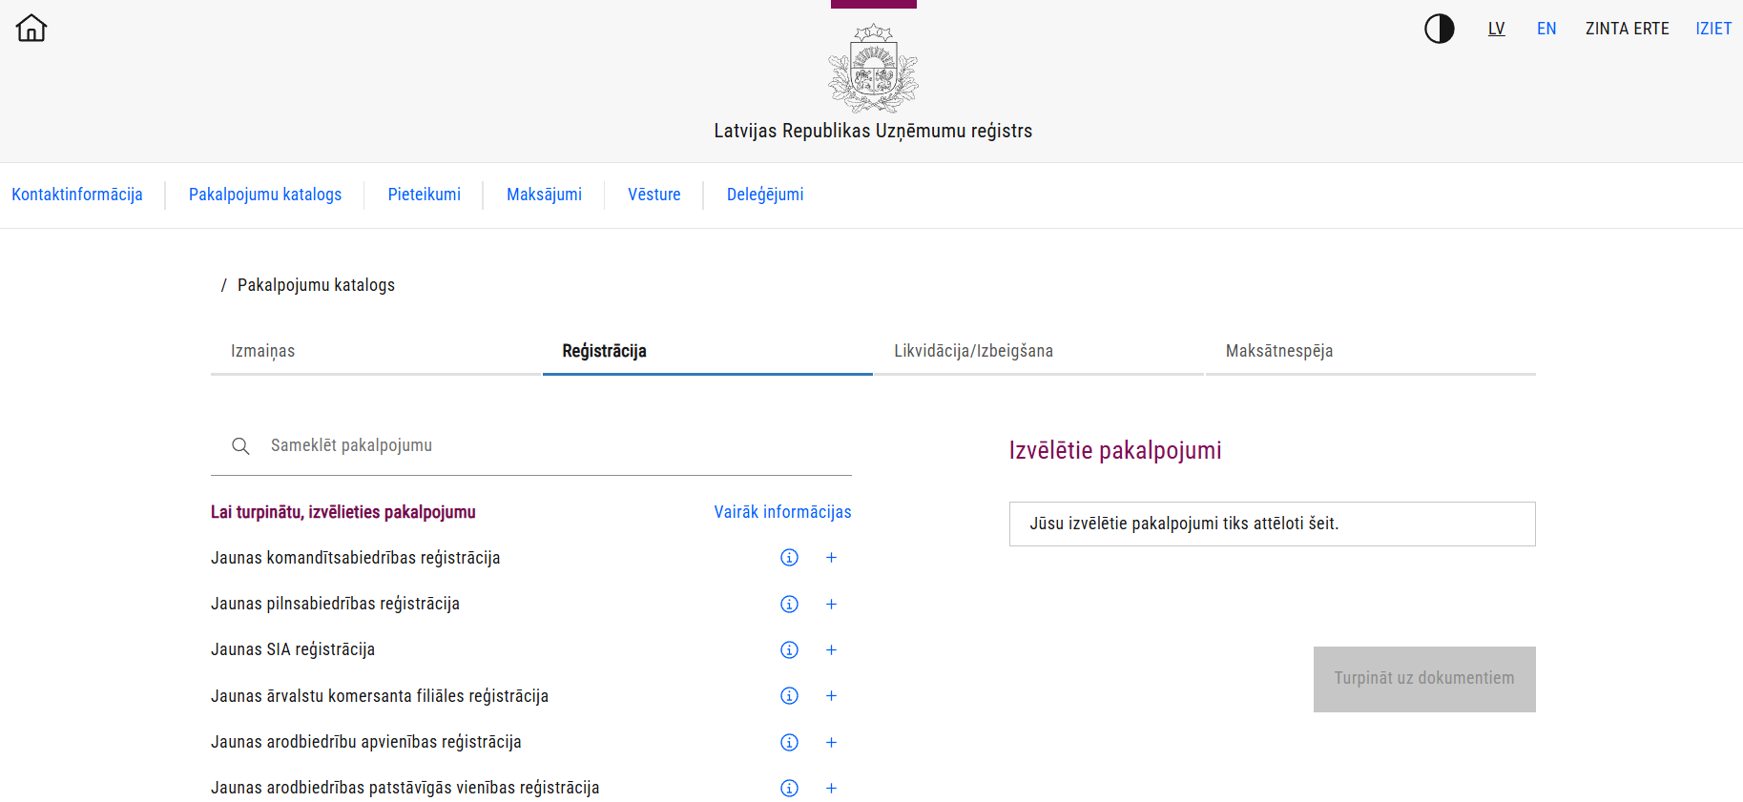This screenshot has width=1743, height=802.
Task: Add arodbiedrības patstāvīgās vienības reģistrācija with plus
Action: 831,788
